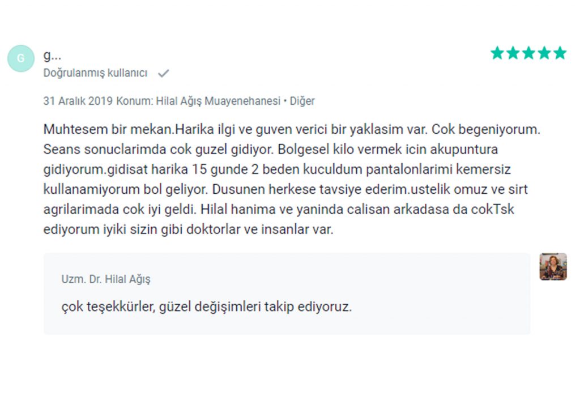Open the doctor's profile photo thumbnail
Screen dimensions: 580x417
553,266
